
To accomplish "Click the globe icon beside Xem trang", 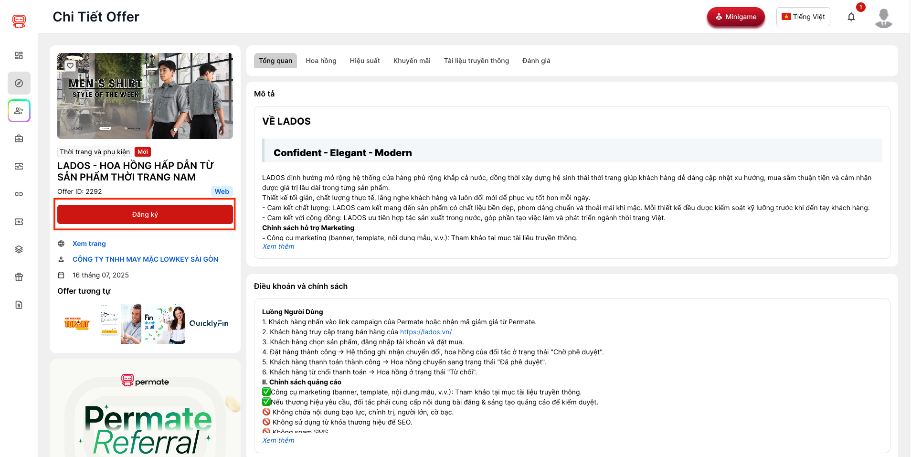I will click(61, 244).
